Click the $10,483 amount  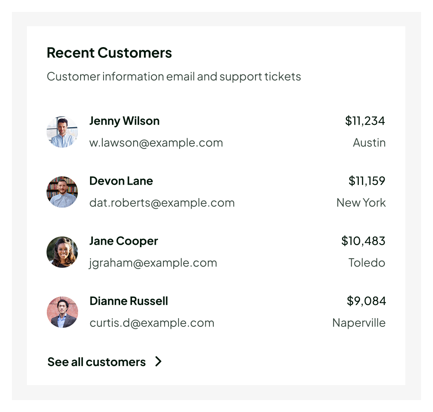click(x=363, y=241)
